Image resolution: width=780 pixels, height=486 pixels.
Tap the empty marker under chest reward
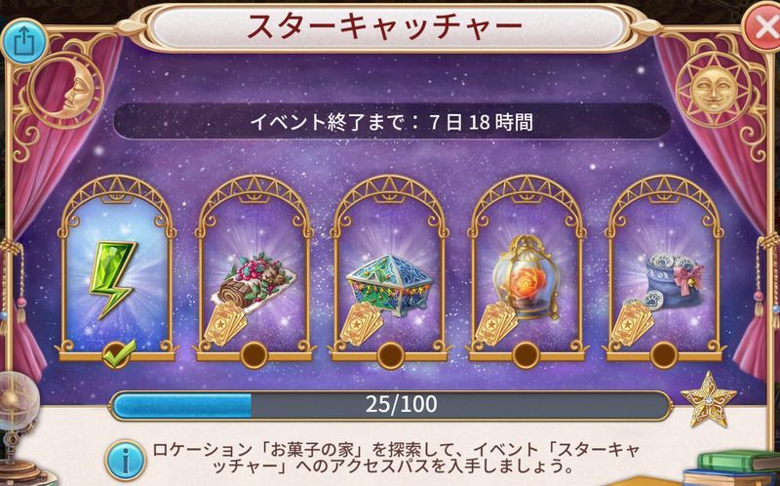point(390,355)
